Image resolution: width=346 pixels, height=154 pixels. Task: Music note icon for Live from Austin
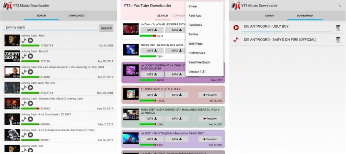tap(24, 119)
